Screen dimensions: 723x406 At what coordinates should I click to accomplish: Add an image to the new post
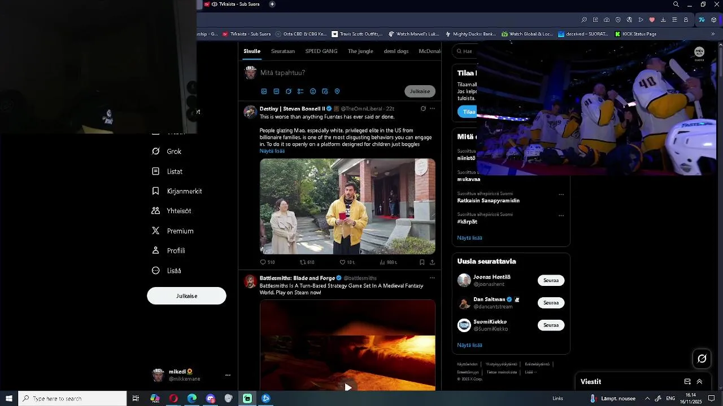coord(264,91)
